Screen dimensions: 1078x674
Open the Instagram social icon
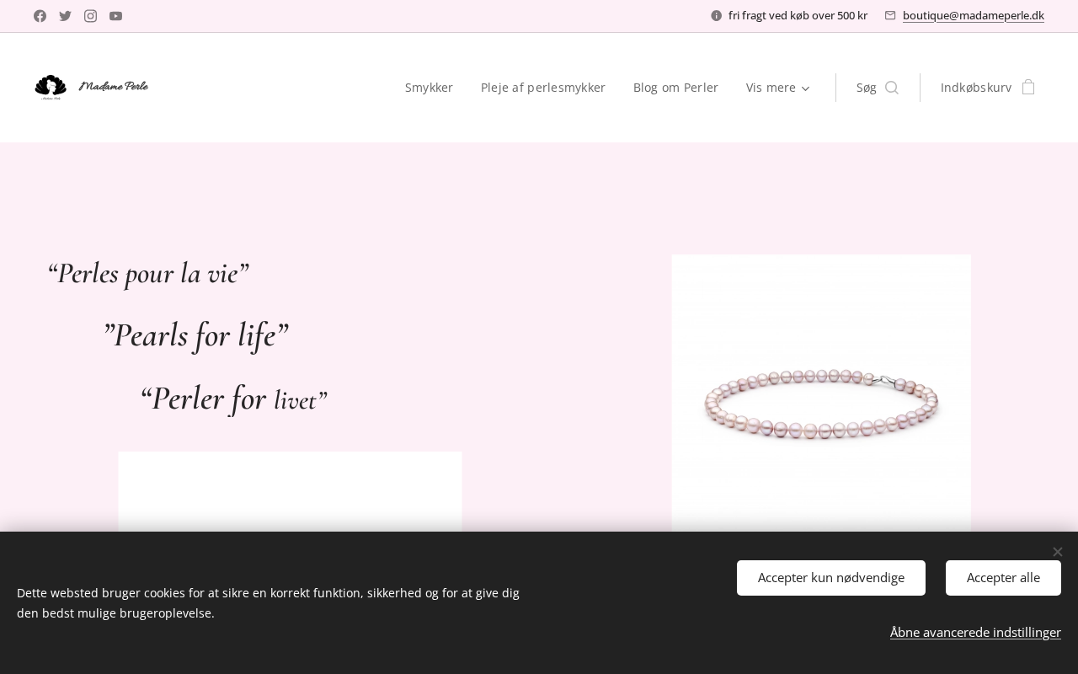pos(90,16)
